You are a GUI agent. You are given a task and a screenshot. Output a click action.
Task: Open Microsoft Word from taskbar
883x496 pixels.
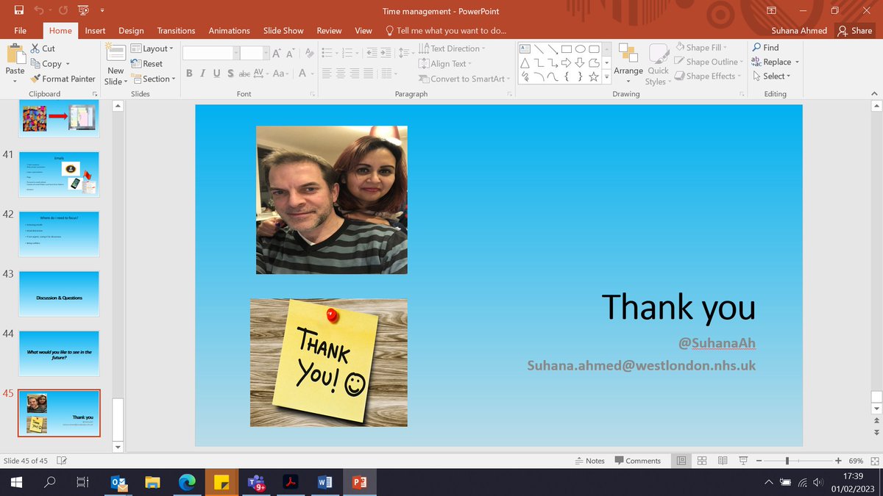[325, 483]
